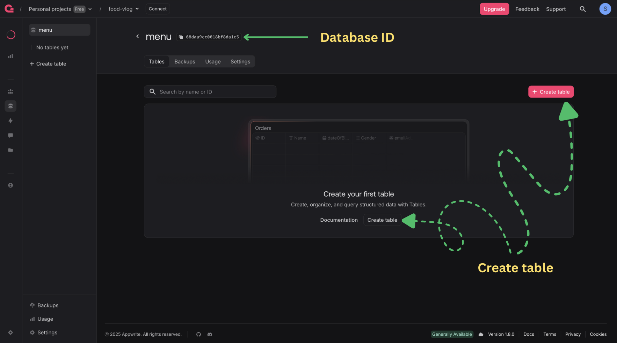Click the GitHub icon in the footer
617x343 pixels.
click(x=198, y=334)
